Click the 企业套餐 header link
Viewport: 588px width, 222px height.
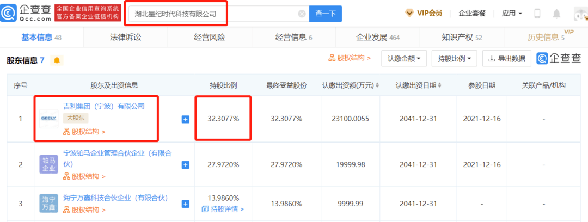coord(472,14)
